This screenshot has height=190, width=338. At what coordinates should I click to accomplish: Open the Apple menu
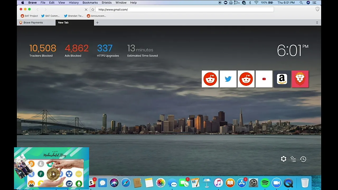click(x=23, y=3)
